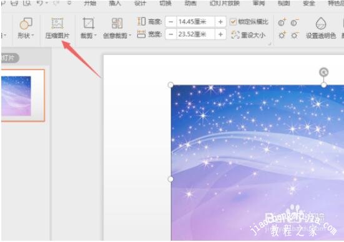
Task: Click the left-middle resize handle of the picture
Action: coord(170,179)
